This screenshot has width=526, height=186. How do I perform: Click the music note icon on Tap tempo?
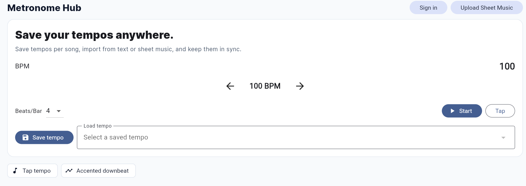(x=15, y=171)
